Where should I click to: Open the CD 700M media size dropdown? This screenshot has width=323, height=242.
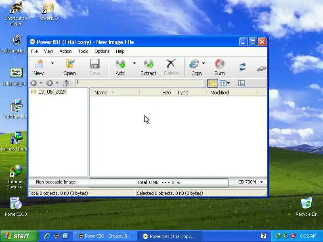pos(250,182)
